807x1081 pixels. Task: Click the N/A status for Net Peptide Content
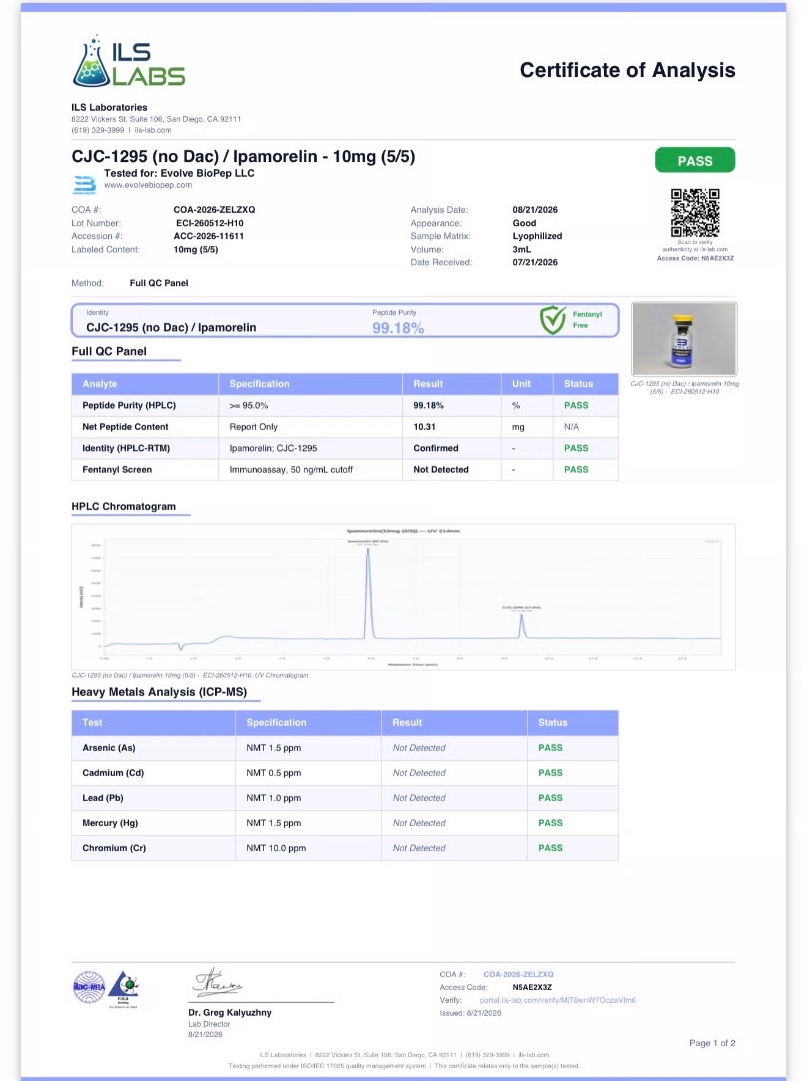(x=571, y=427)
